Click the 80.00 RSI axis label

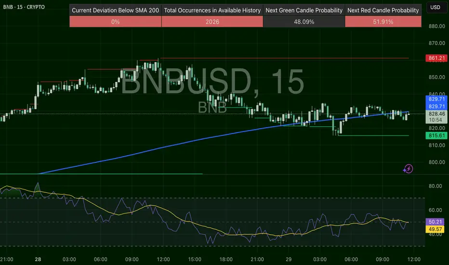(435, 186)
